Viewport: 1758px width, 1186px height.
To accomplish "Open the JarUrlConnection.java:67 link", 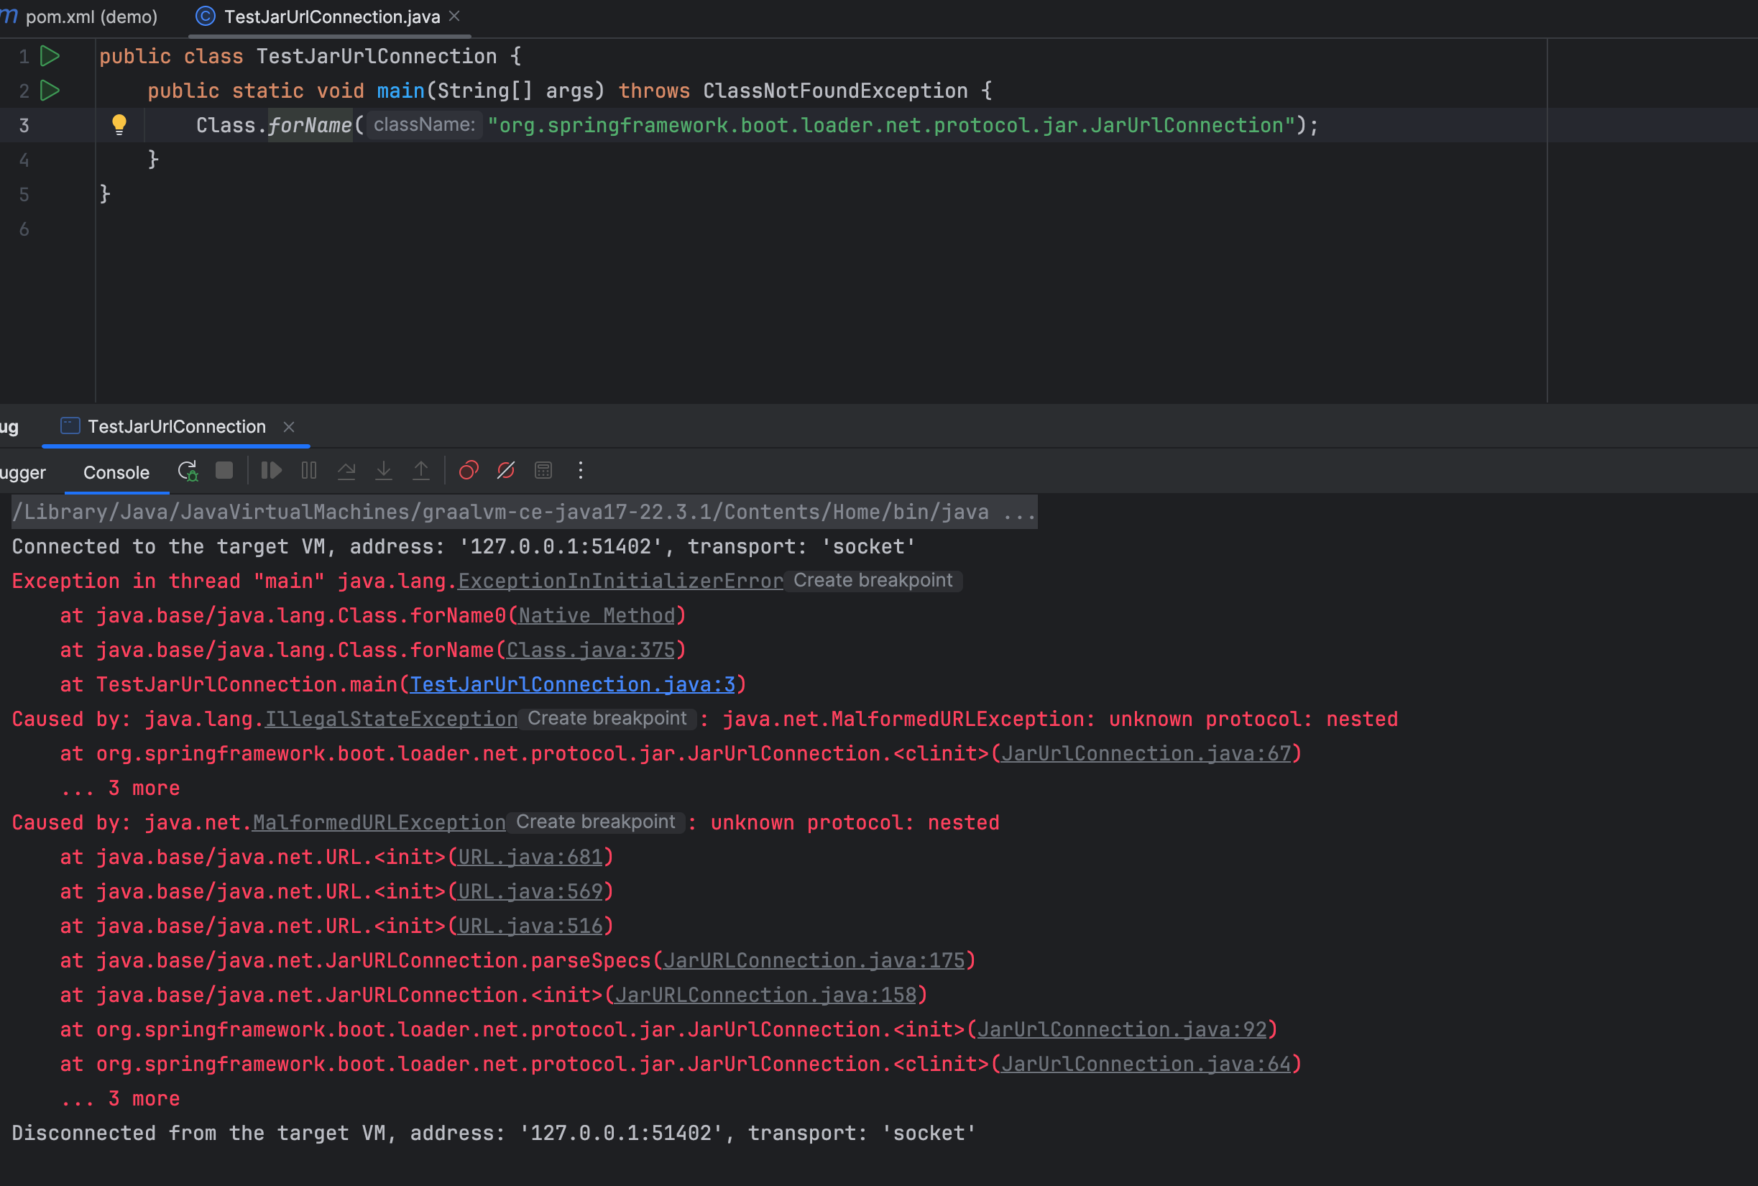I will pos(1144,753).
